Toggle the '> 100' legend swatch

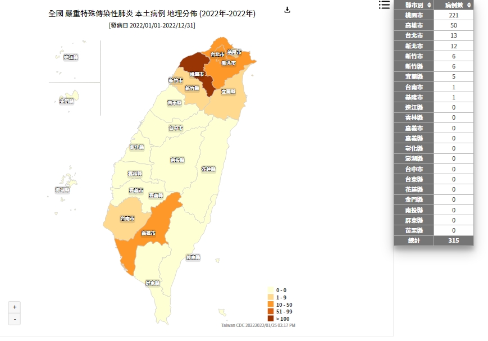(271, 319)
